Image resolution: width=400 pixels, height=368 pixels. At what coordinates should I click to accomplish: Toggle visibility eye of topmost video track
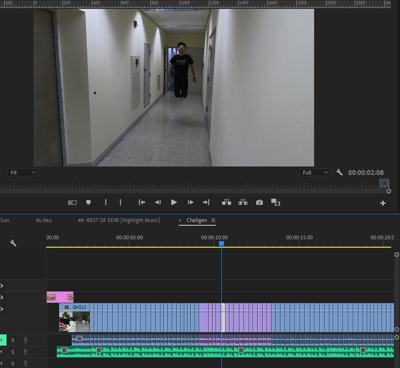pyautogui.click(x=1, y=286)
